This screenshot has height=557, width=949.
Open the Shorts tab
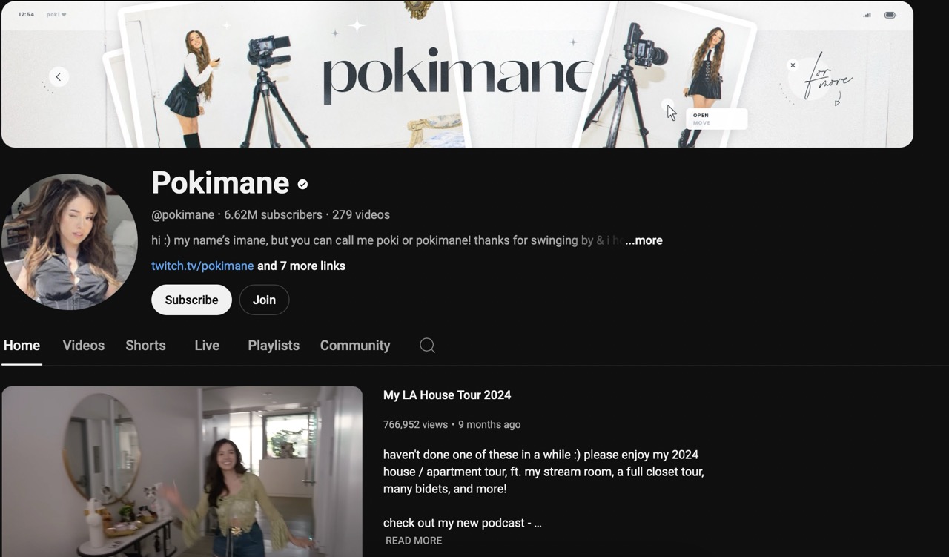[x=145, y=345]
